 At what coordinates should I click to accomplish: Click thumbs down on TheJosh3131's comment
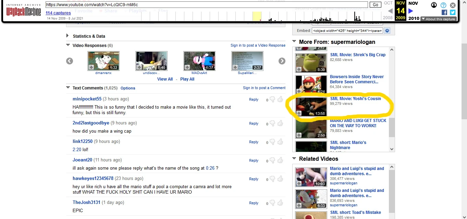(x=272, y=203)
